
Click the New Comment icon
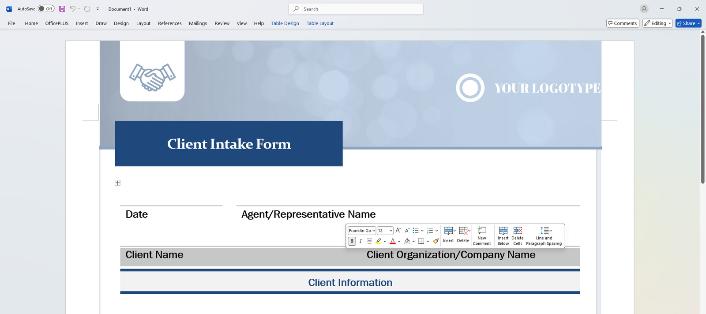[482, 231]
